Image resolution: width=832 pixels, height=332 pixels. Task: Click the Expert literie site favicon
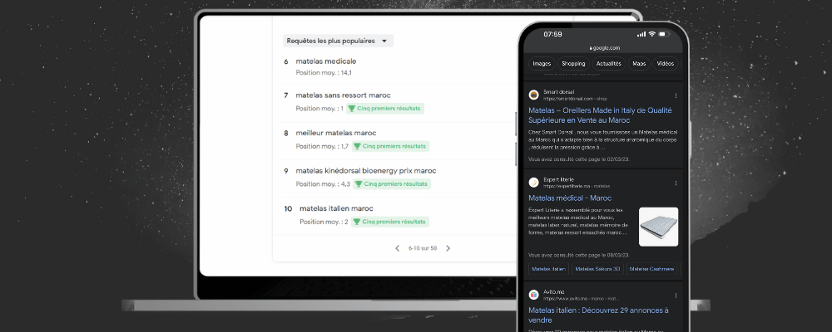click(533, 183)
